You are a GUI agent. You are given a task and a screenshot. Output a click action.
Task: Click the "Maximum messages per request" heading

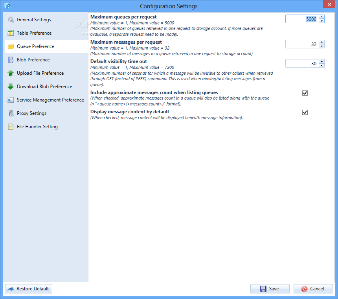(126, 42)
